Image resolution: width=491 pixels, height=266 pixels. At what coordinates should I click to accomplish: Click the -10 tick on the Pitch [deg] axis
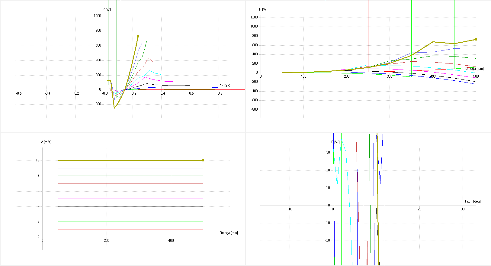[x=290, y=209]
